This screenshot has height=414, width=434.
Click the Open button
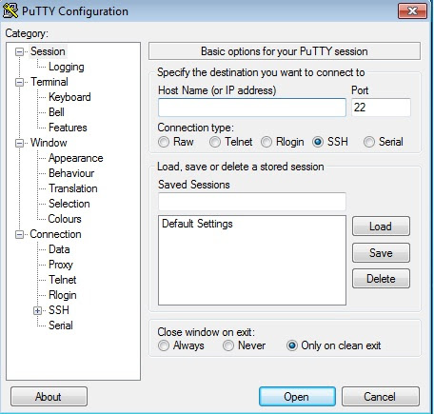pyautogui.click(x=297, y=397)
